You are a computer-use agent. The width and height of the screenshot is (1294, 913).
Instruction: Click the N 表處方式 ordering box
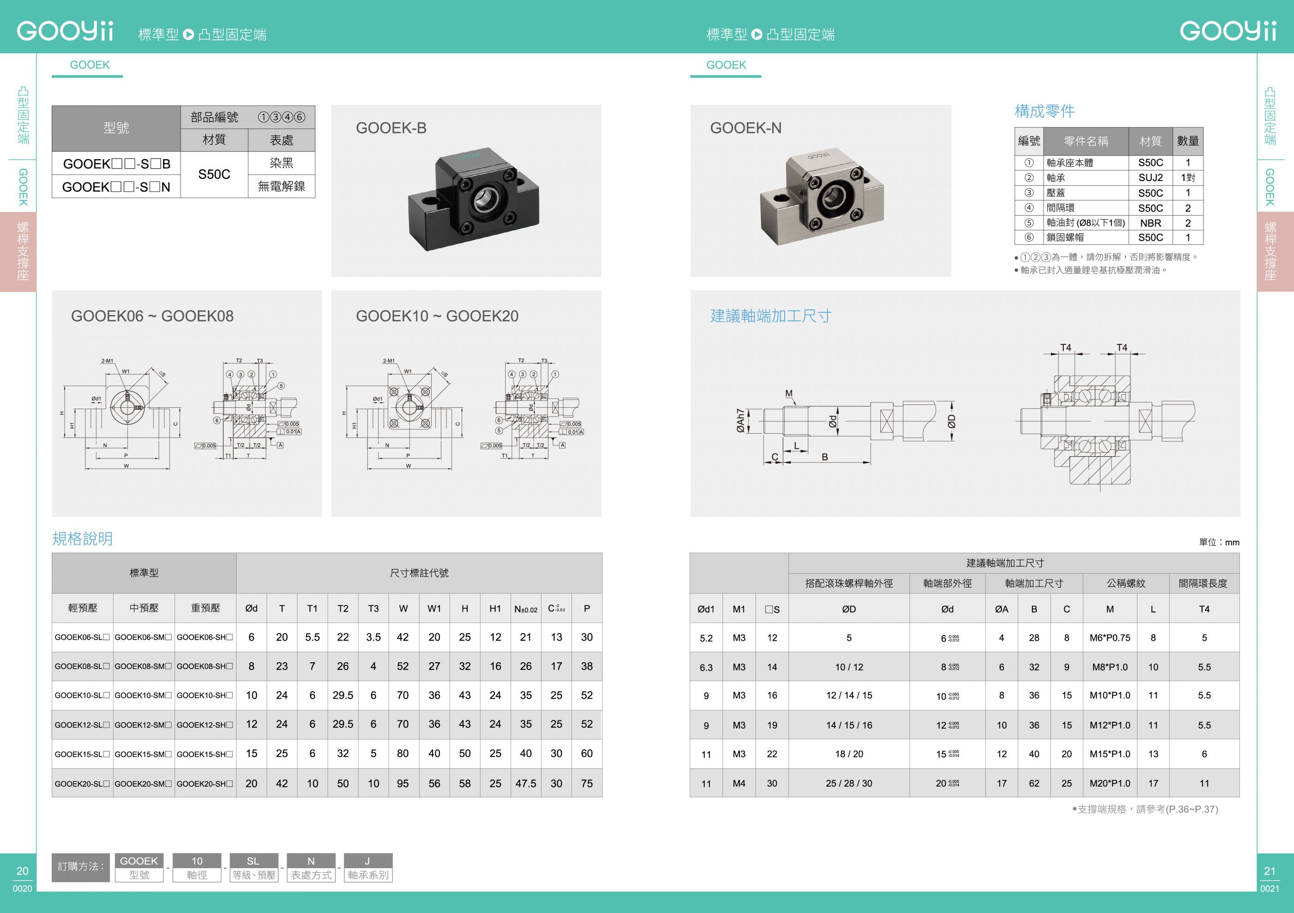click(311, 867)
